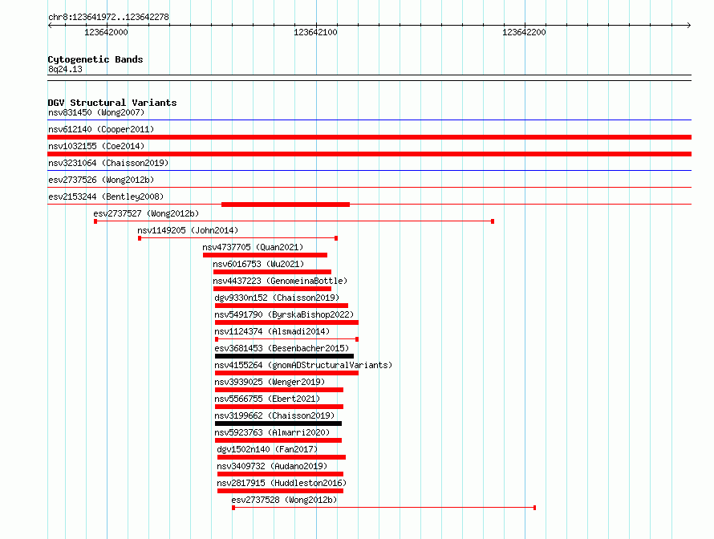The height and width of the screenshot is (539, 714).
Task: Click the red bar under nsv1032155
Action: click(369, 154)
